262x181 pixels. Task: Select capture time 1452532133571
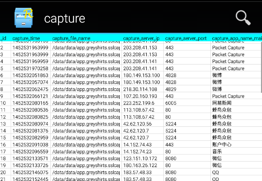click(x=30, y=158)
